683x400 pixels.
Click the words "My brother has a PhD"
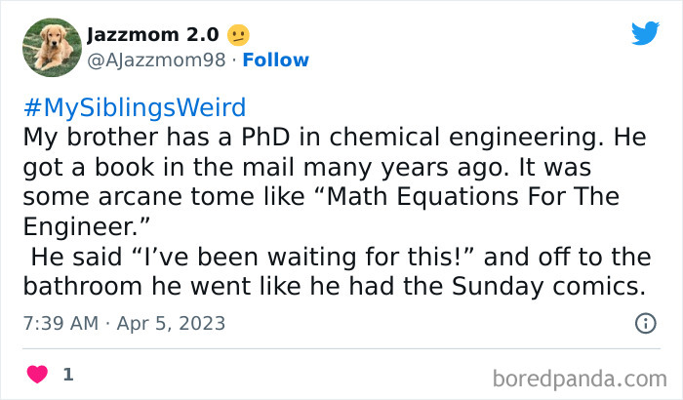click(131, 136)
